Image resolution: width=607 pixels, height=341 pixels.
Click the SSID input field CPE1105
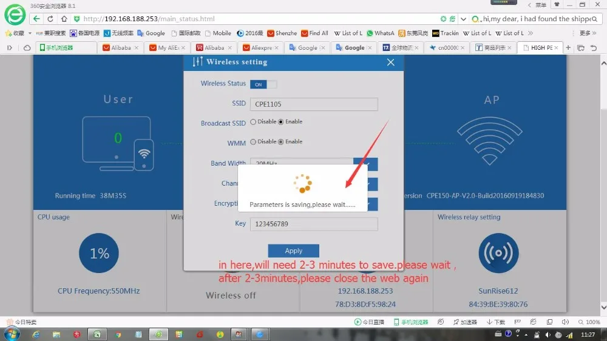(x=314, y=104)
